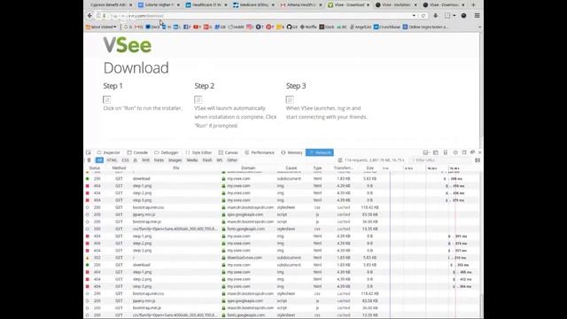Toggle the XHR request filter
567x319 pixels.
coord(145,160)
